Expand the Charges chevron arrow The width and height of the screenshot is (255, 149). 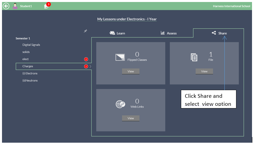tap(90, 67)
